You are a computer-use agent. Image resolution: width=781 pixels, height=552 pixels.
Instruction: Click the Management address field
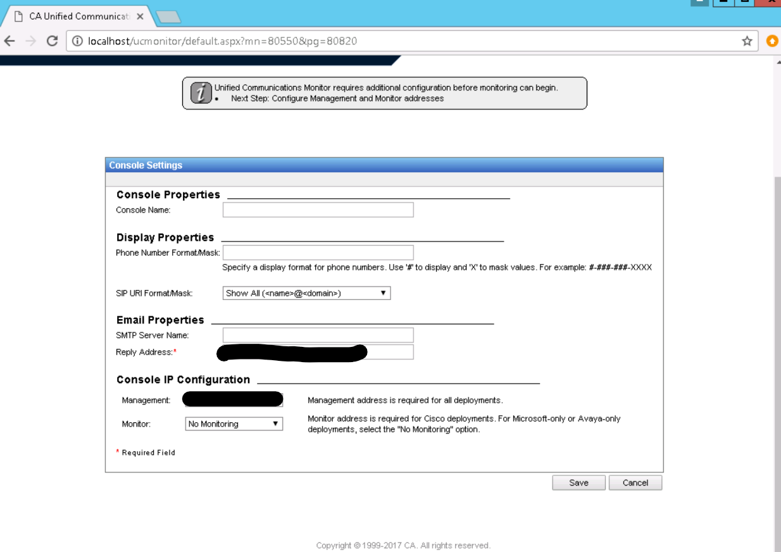tap(234, 400)
